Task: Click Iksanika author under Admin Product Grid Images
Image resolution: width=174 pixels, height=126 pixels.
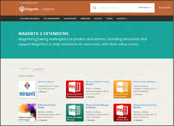Action: [x=44, y=120]
